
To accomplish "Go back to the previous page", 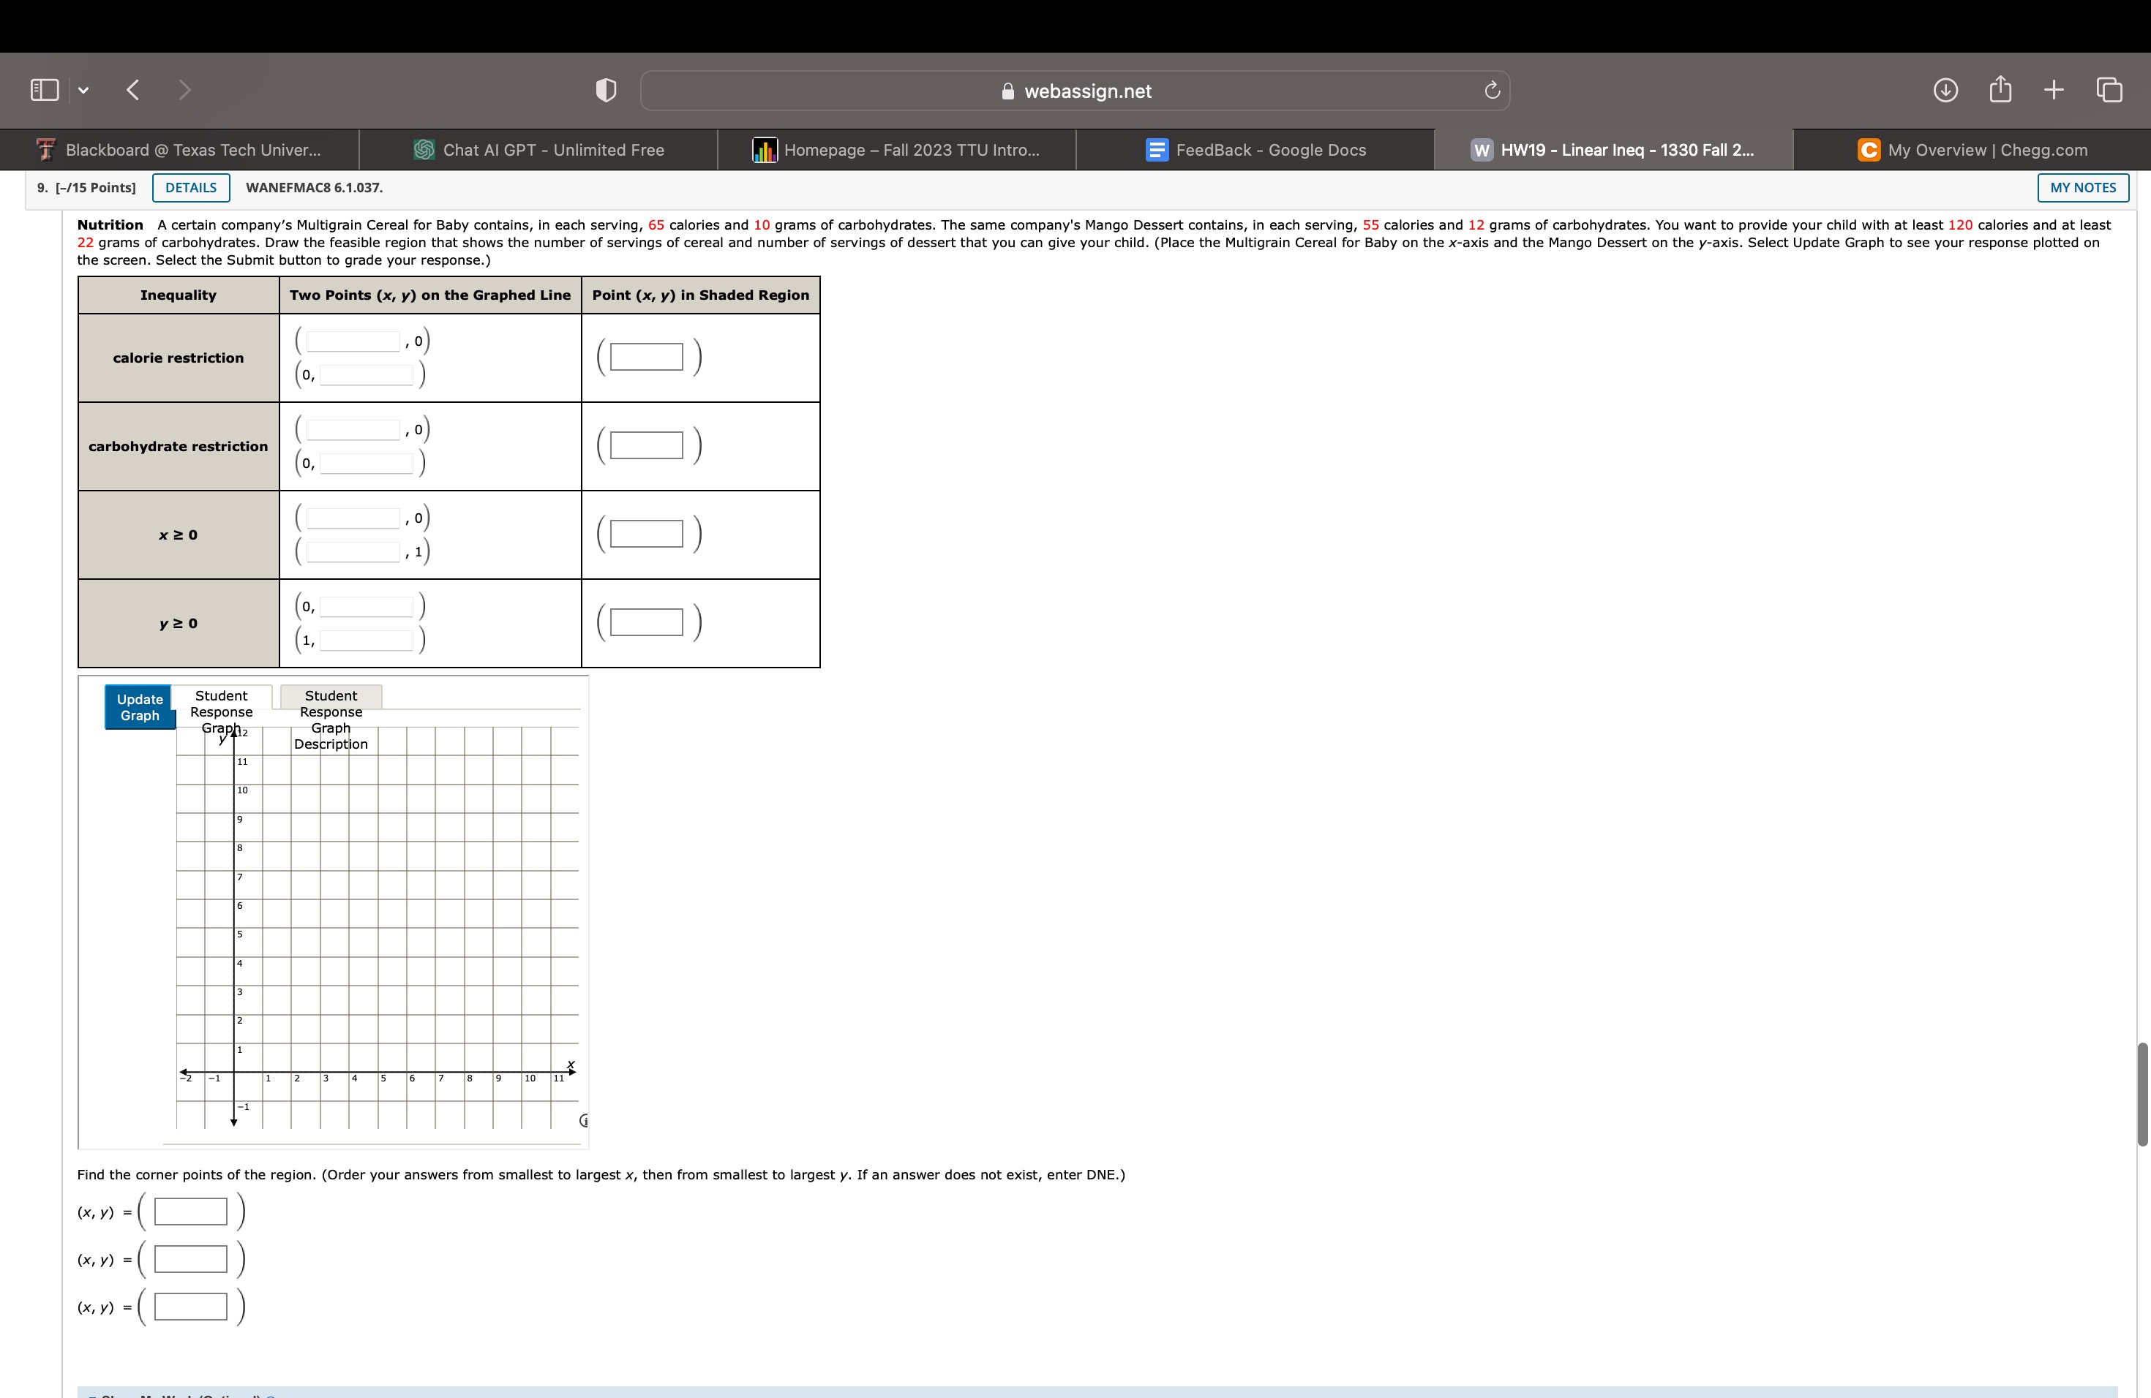I will click(x=133, y=89).
